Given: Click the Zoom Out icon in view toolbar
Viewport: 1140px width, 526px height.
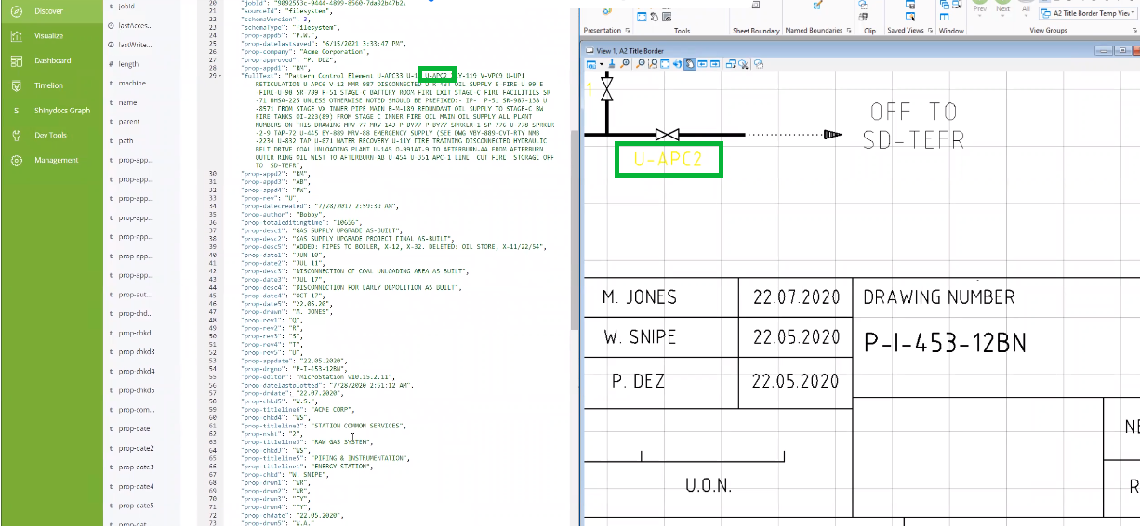Looking at the screenshot, I should [641, 64].
